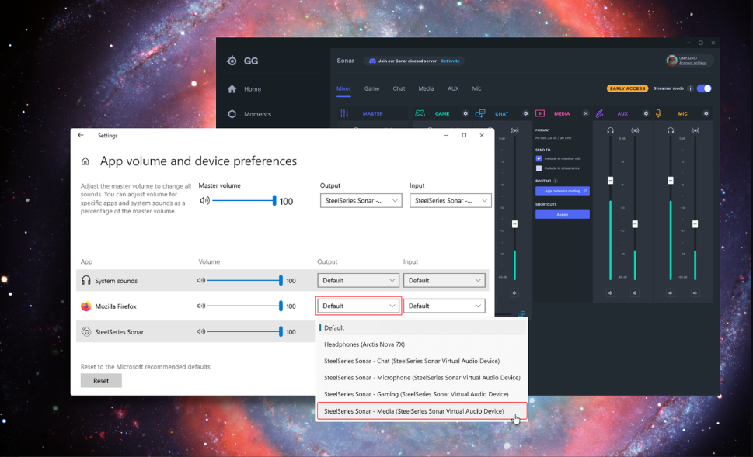Click the Mic channel microphone icon

658,113
